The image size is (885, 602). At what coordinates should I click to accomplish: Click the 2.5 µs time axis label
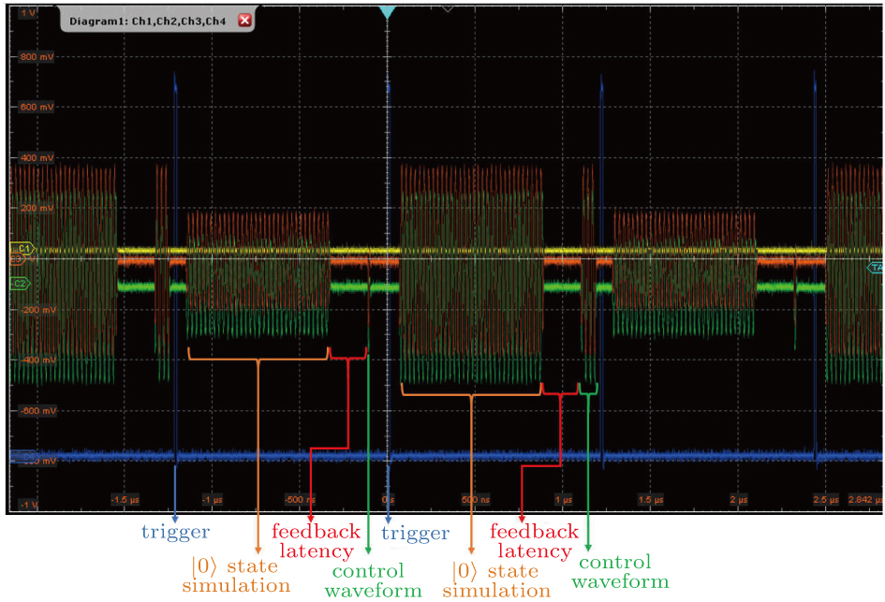click(826, 499)
